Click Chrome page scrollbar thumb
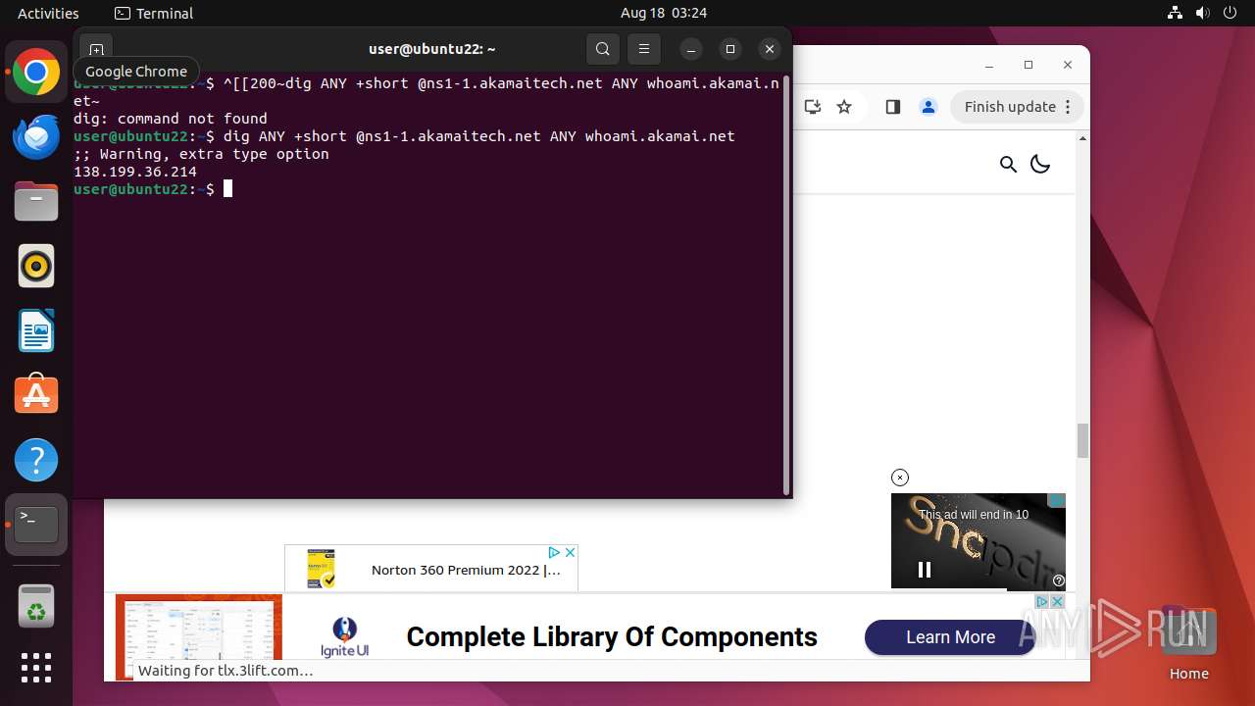Viewport: 1255px width, 706px height. tap(1082, 440)
